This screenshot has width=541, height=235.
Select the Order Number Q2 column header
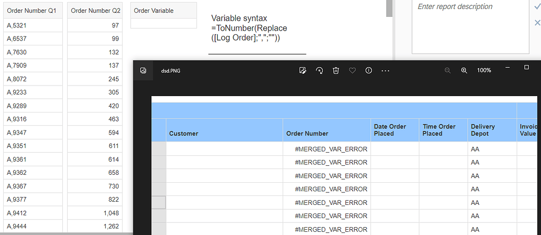(95, 11)
